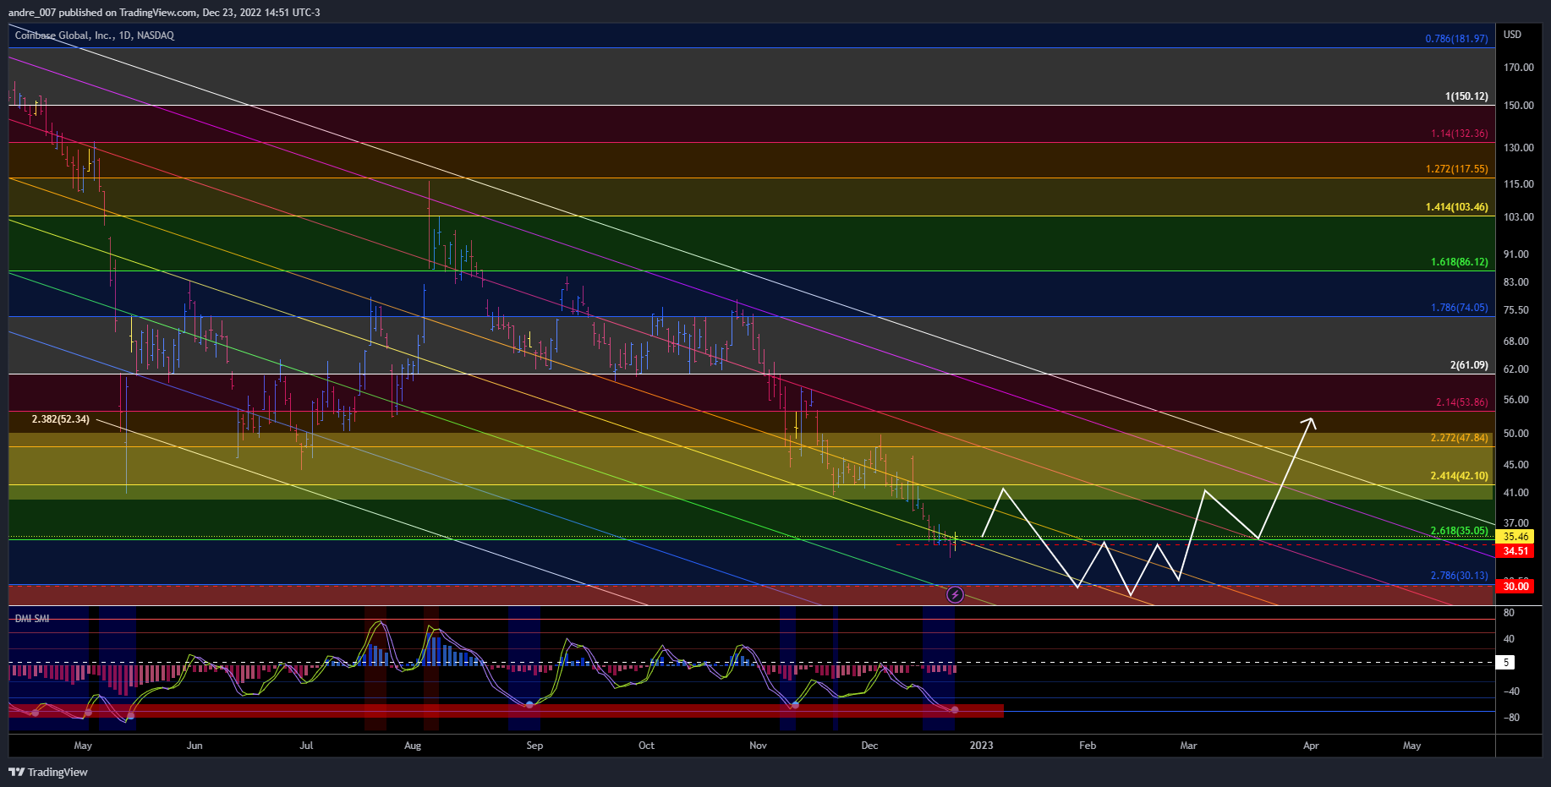Select 130.00 on the price scale
The height and width of the screenshot is (787, 1551).
pyautogui.click(x=1519, y=148)
